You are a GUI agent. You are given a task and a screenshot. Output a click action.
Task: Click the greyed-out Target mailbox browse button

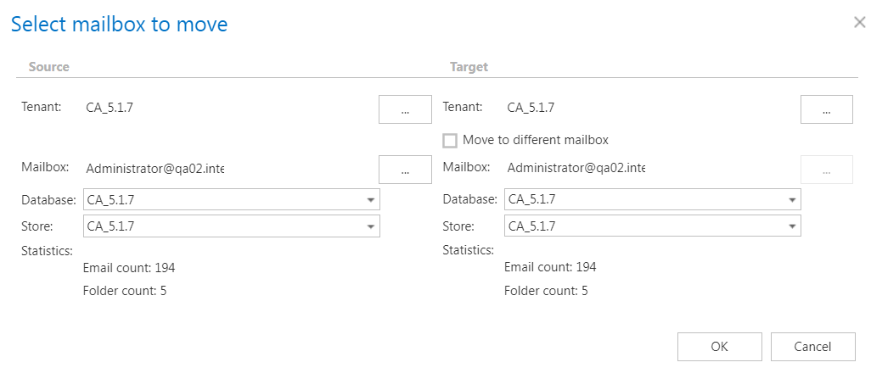[x=826, y=169]
